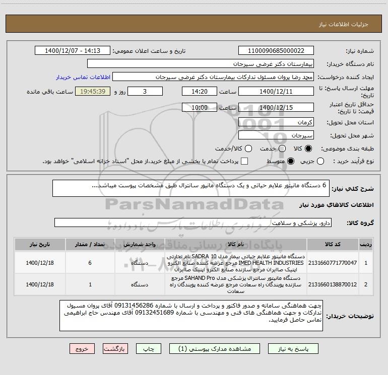Click the چاپ print button

(x=149, y=348)
